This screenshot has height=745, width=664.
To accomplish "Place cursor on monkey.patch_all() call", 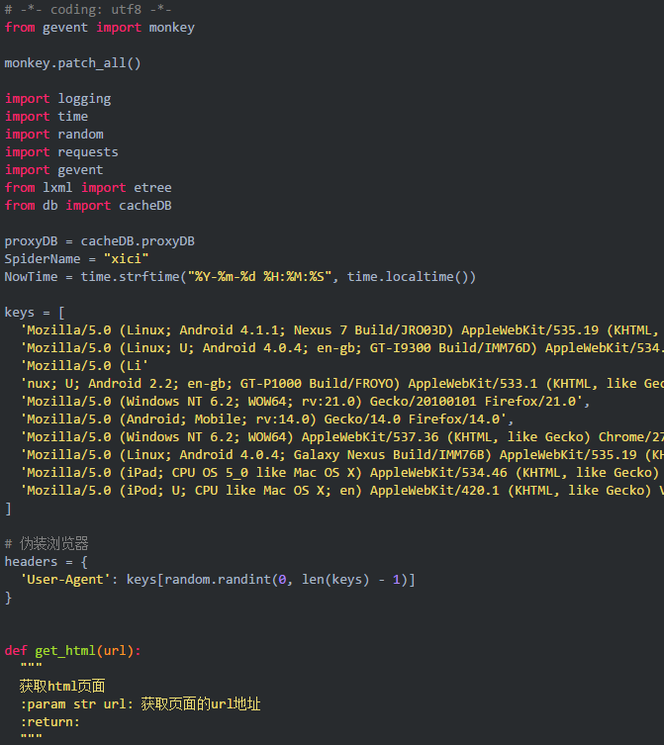I will click(72, 63).
